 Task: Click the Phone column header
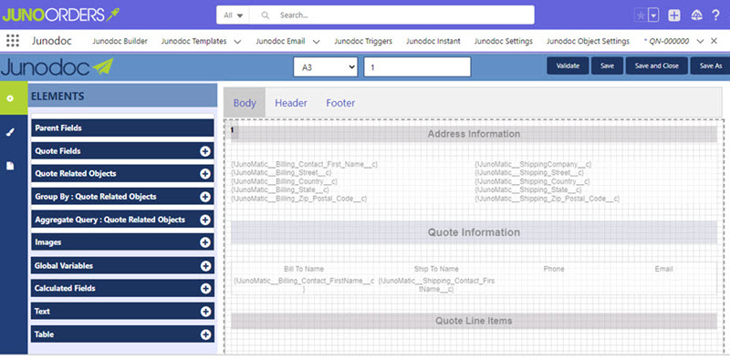pos(554,270)
